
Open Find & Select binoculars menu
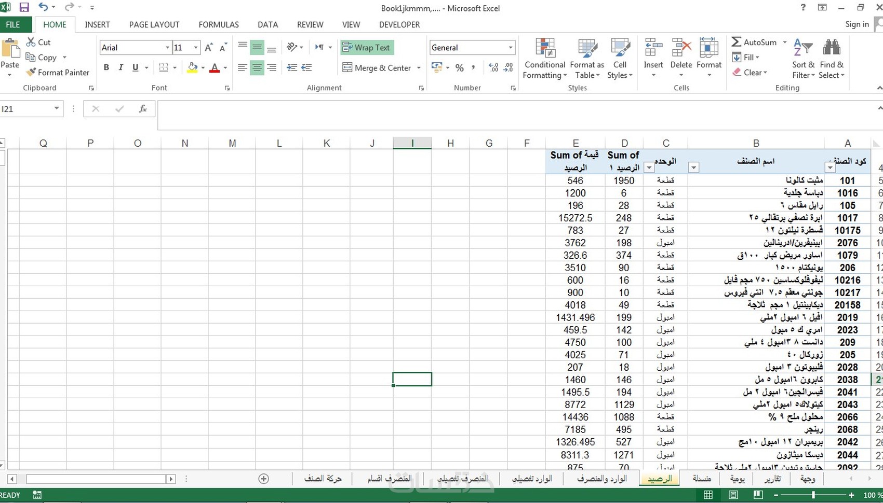tap(832, 59)
